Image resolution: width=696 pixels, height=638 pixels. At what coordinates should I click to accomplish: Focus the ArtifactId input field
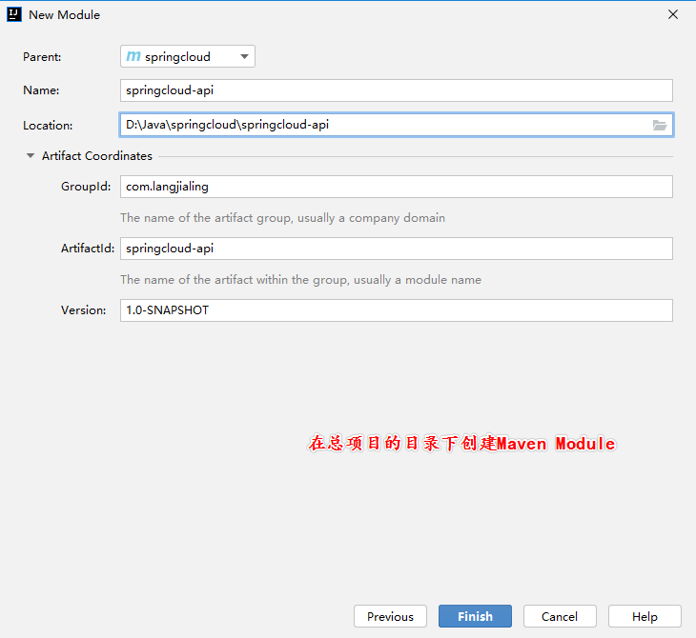[x=397, y=249]
